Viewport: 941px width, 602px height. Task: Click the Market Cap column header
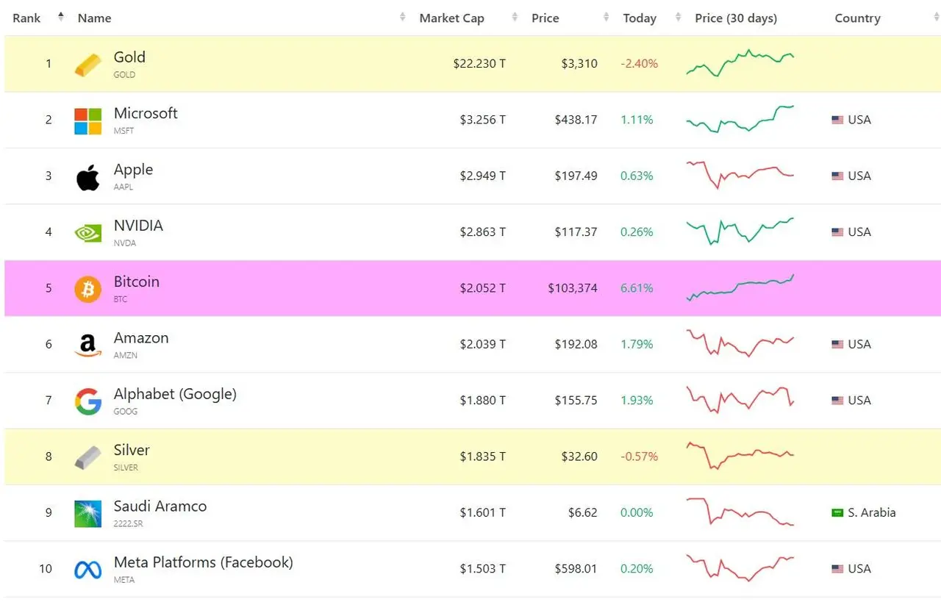pyautogui.click(x=451, y=18)
